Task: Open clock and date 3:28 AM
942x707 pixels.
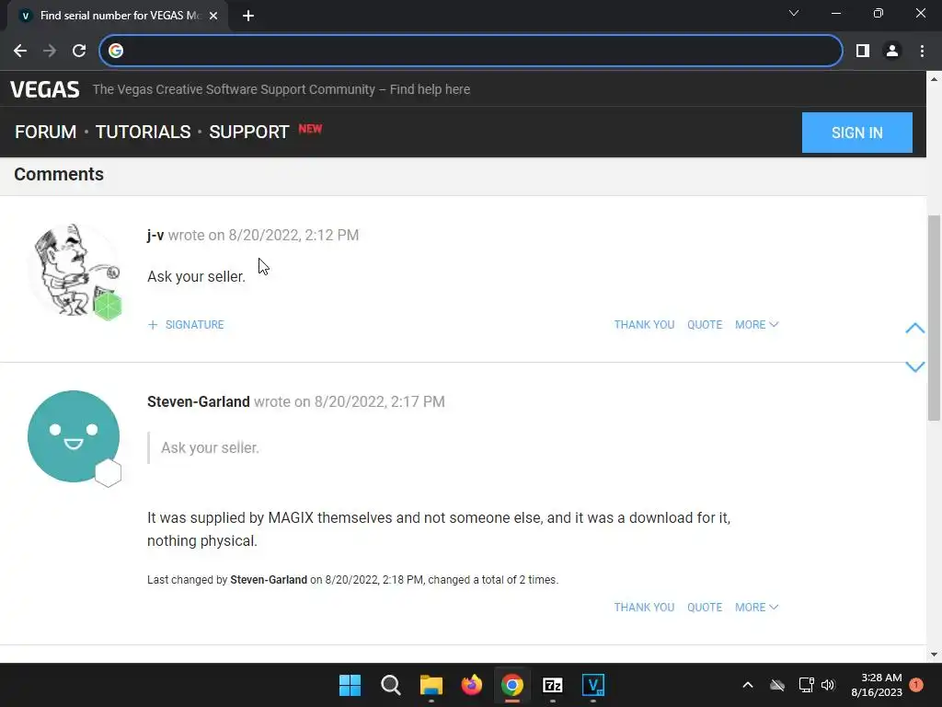Action: [877, 685]
